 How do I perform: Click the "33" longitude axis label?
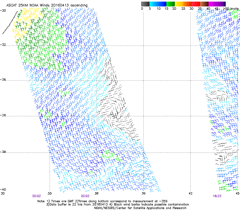coord(50,194)
